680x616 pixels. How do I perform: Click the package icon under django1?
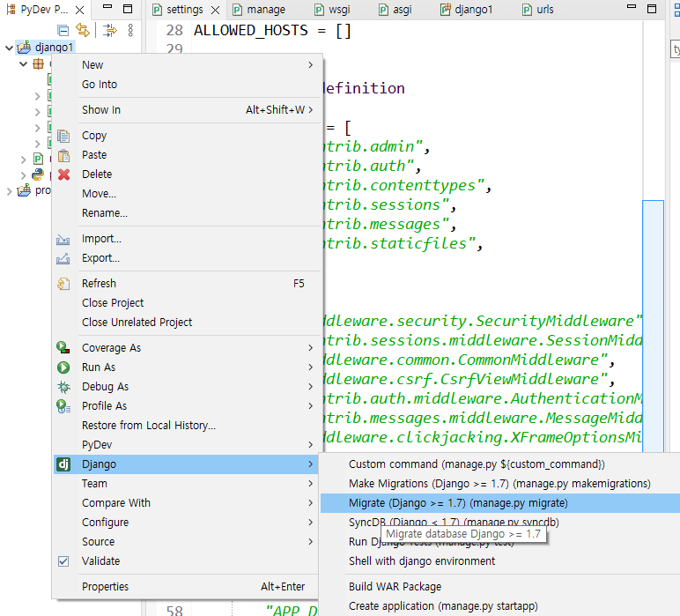tap(39, 64)
